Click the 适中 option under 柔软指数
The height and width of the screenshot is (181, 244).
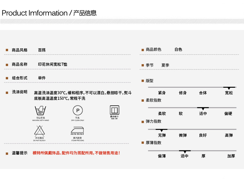[203, 113]
